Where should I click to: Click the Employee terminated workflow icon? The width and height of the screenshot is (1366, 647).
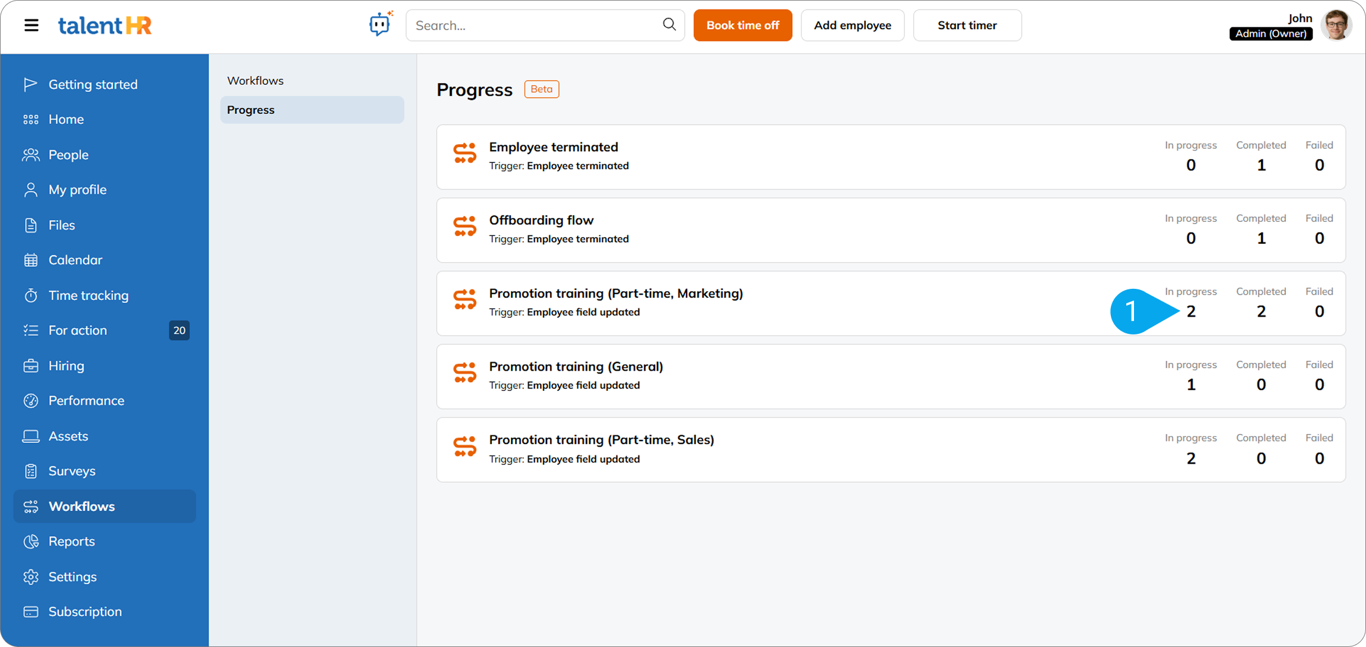pyautogui.click(x=465, y=153)
